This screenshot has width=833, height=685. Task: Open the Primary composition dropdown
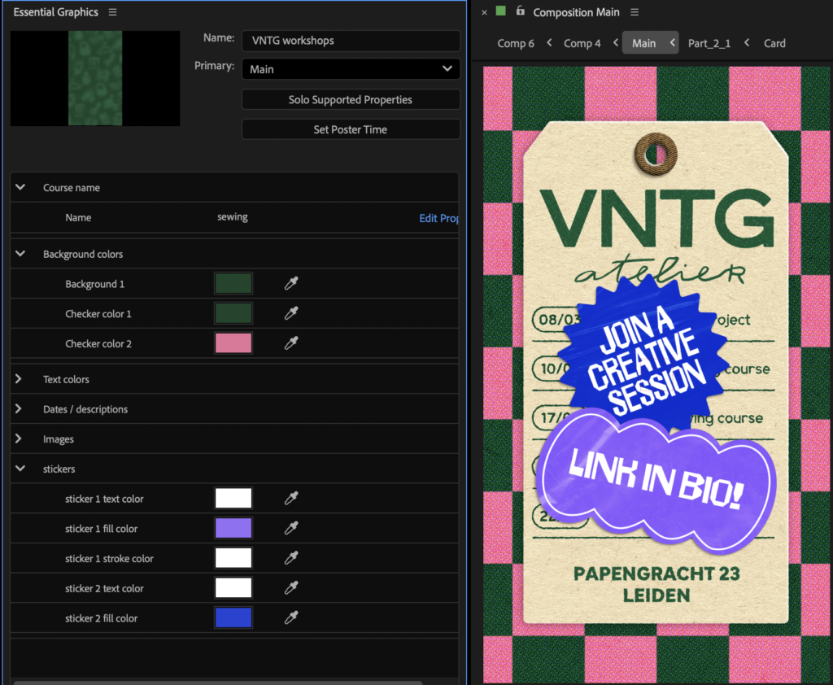351,69
